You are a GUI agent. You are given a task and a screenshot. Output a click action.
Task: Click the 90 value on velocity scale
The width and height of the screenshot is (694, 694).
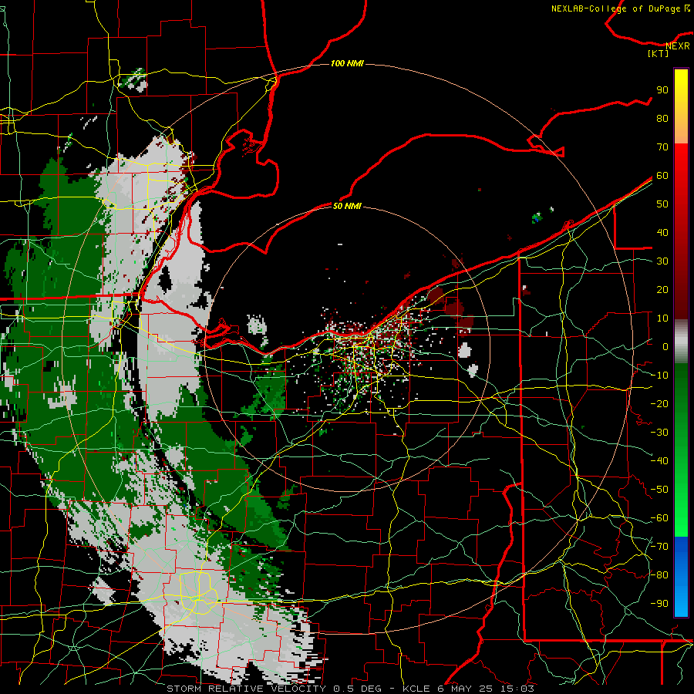(662, 90)
